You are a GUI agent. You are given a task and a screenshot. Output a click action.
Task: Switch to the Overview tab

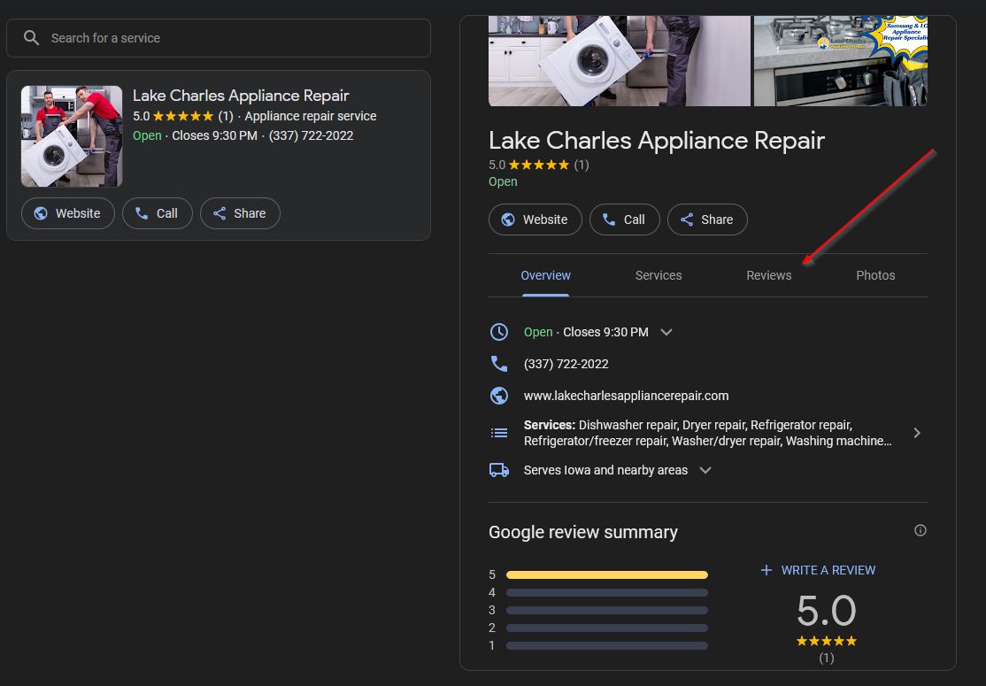coord(545,275)
